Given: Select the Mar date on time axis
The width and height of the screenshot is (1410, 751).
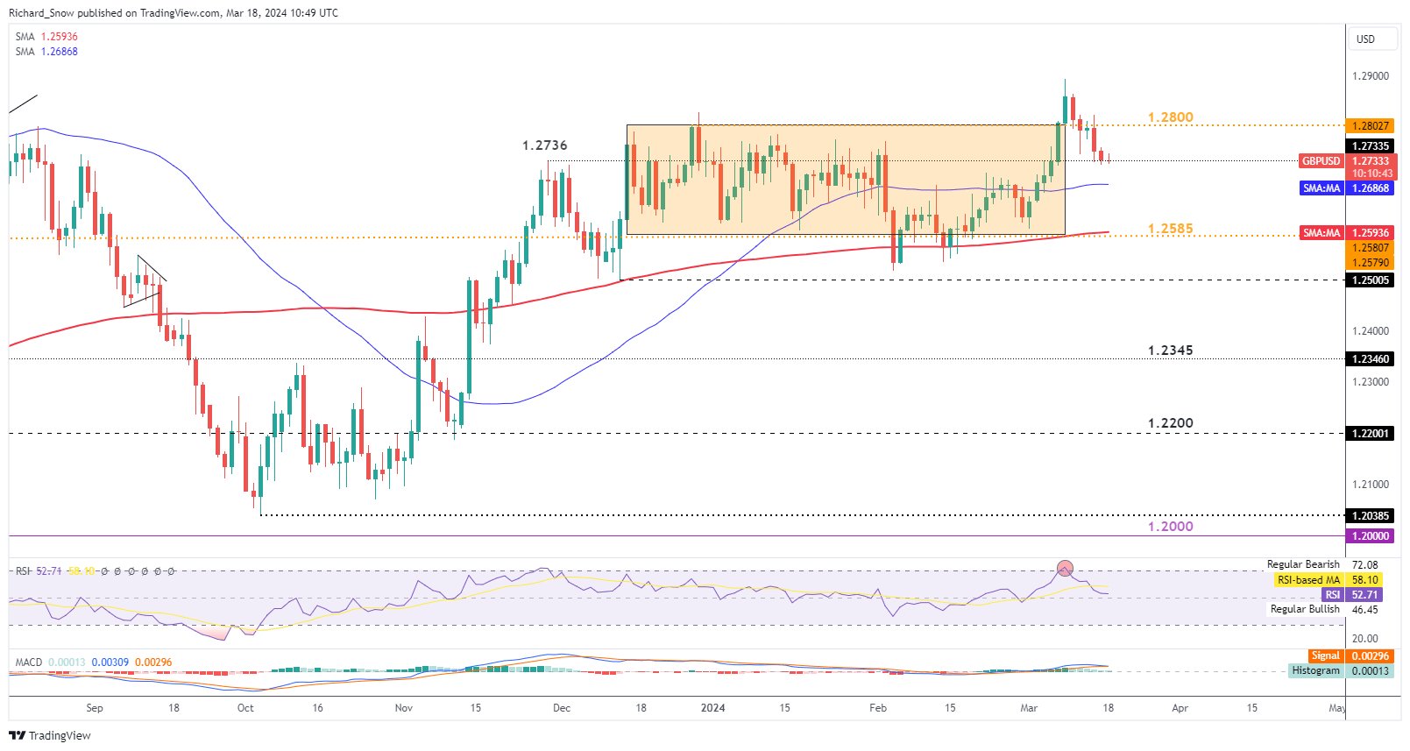Looking at the screenshot, I should [x=1029, y=708].
